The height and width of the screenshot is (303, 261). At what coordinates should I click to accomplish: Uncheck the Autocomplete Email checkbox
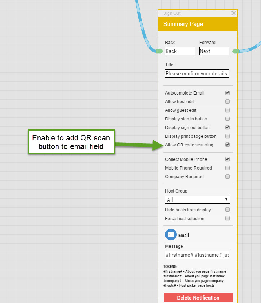click(x=227, y=93)
